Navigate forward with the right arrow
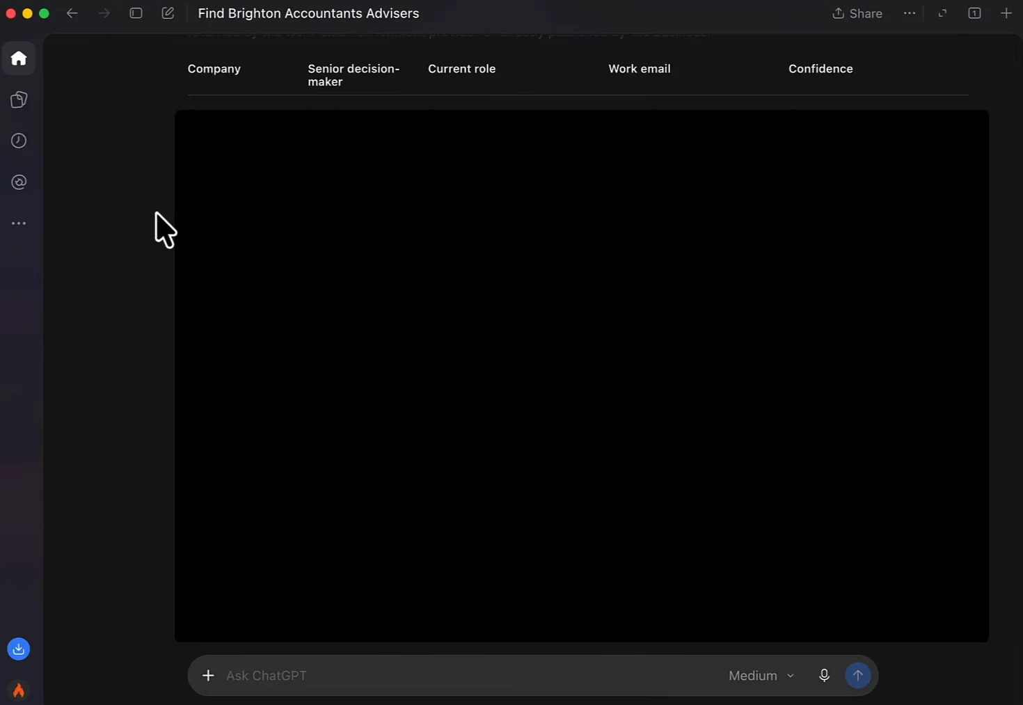The height and width of the screenshot is (705, 1023). [104, 13]
